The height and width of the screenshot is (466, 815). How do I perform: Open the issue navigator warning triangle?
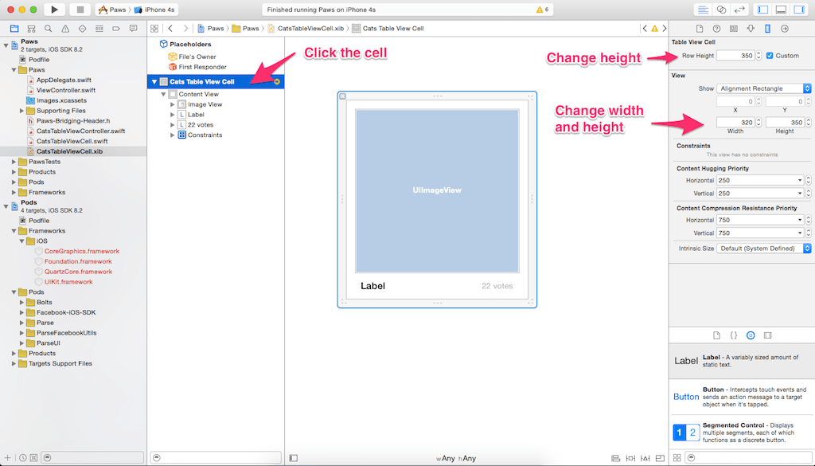pos(65,27)
